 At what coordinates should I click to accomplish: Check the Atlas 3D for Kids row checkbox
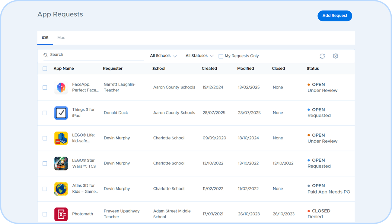[45, 189]
